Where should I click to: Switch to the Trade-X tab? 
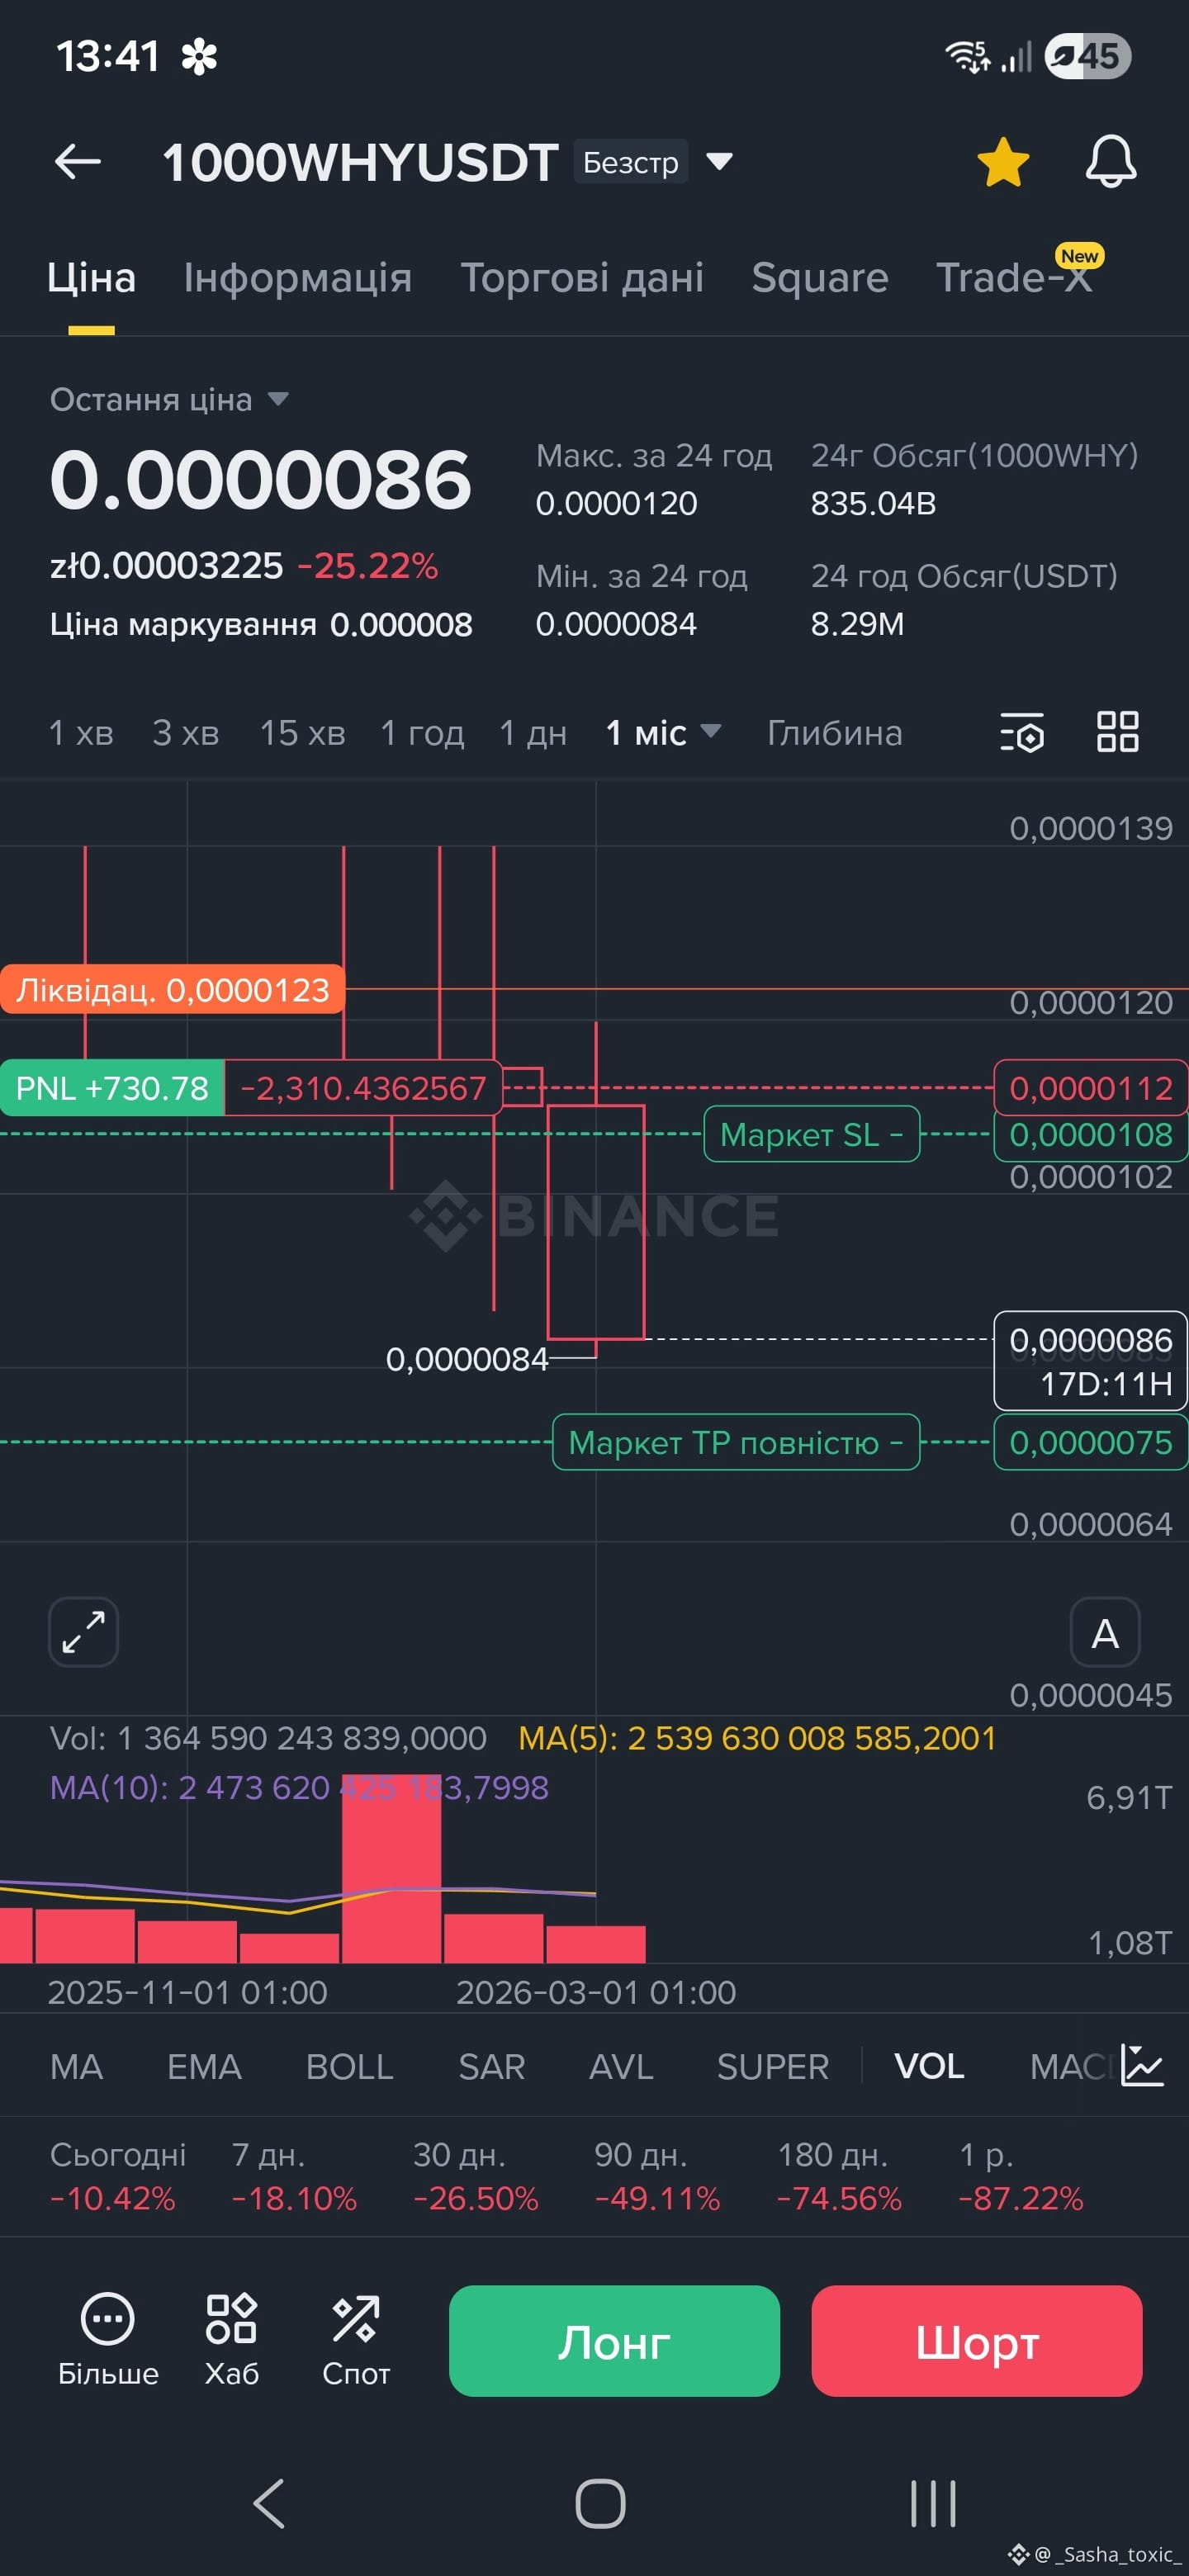coord(1014,278)
